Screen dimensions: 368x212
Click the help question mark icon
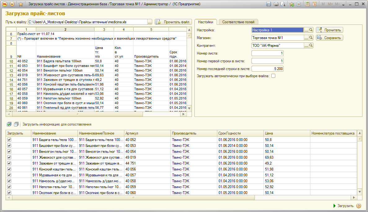pyautogui.click(x=359, y=206)
